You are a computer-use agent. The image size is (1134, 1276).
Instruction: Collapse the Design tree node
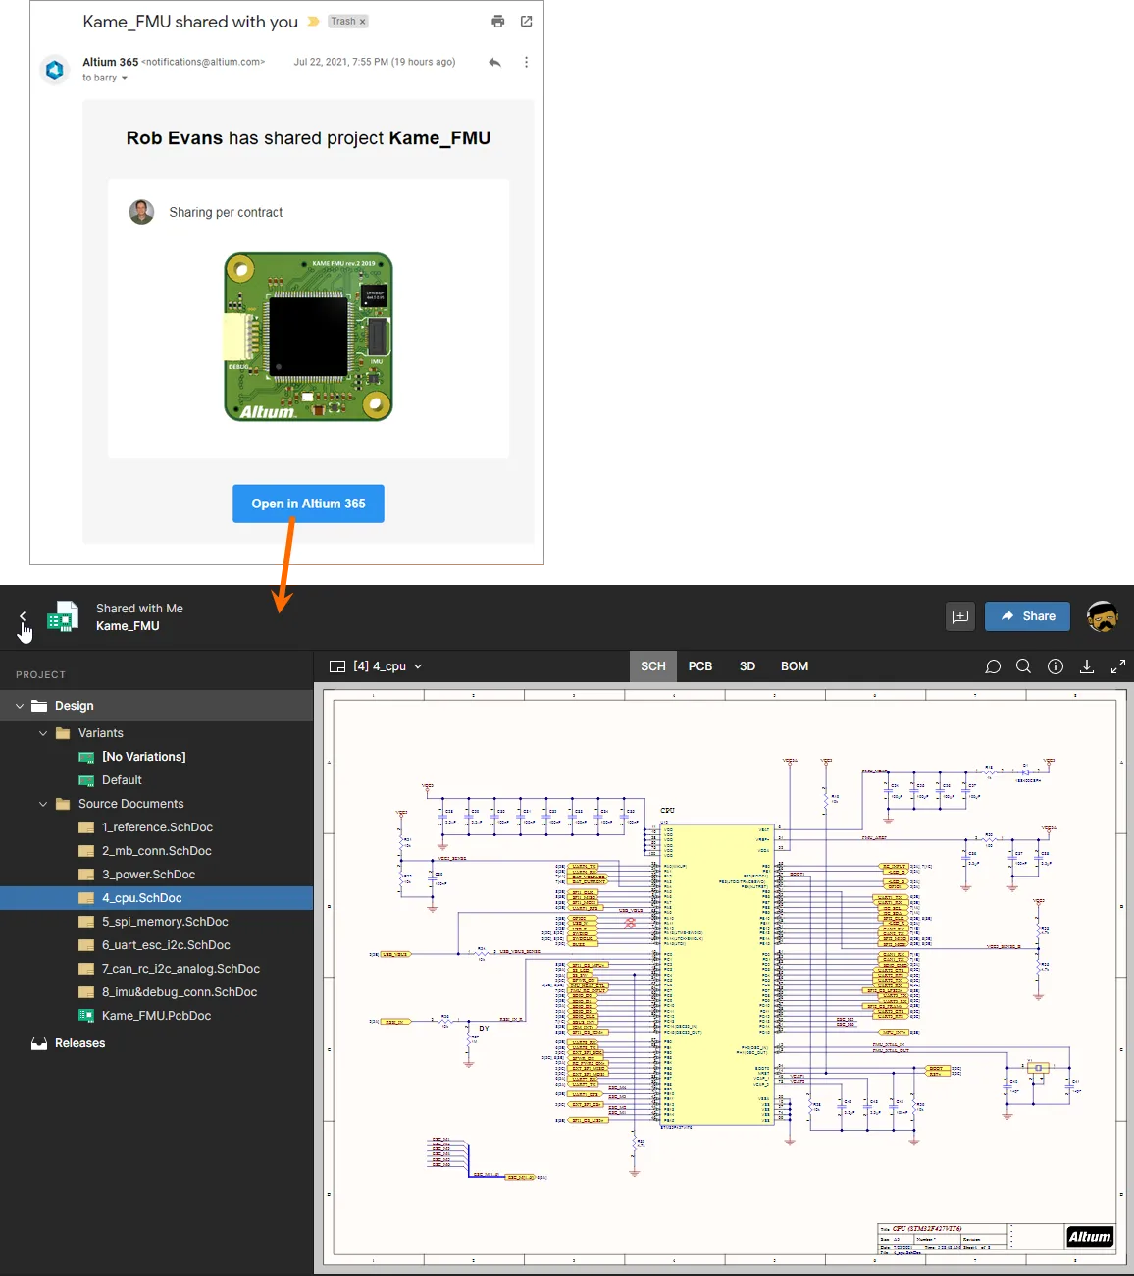click(x=20, y=706)
